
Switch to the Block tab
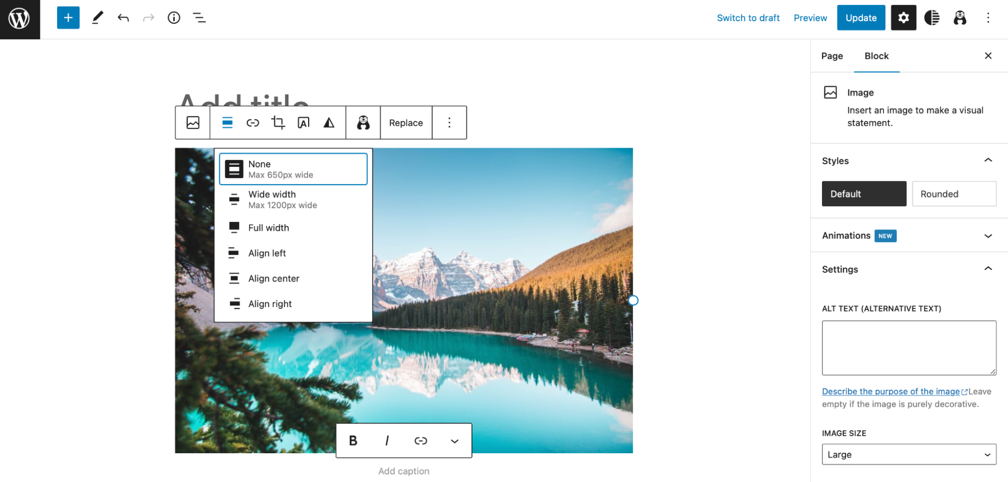tap(876, 56)
